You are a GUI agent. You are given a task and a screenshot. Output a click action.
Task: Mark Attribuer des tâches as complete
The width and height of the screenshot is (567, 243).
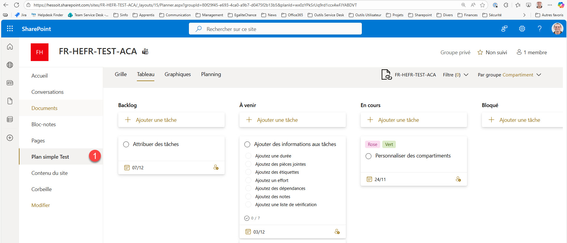(126, 144)
